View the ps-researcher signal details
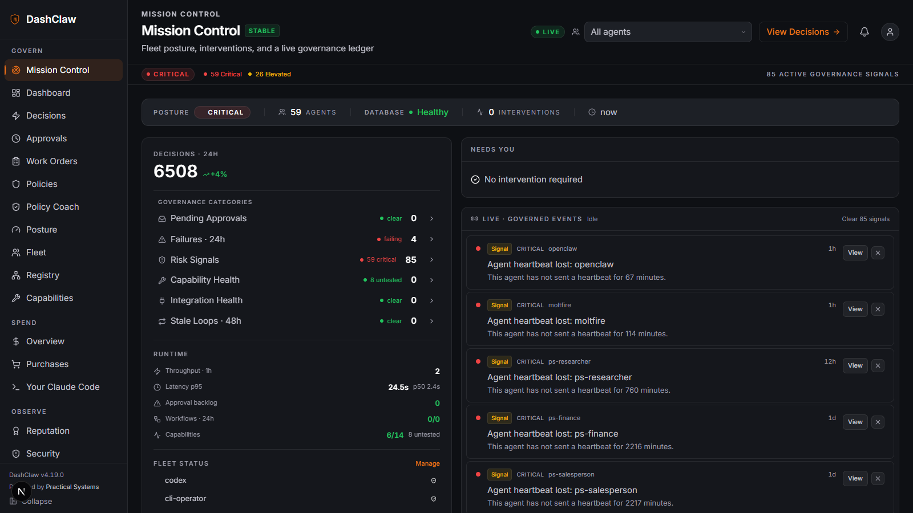 click(x=855, y=366)
